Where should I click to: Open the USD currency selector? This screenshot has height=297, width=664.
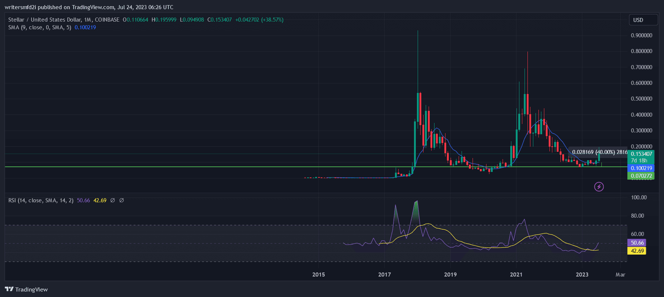[643, 20]
